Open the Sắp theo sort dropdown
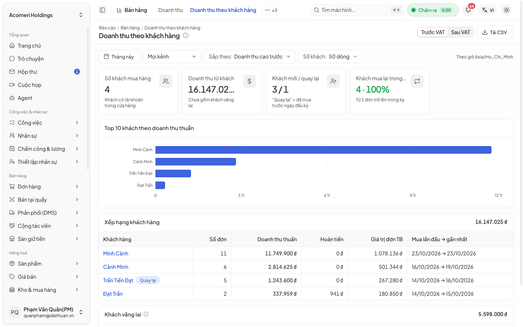Image resolution: width=523 pixels, height=327 pixels. tap(250, 57)
